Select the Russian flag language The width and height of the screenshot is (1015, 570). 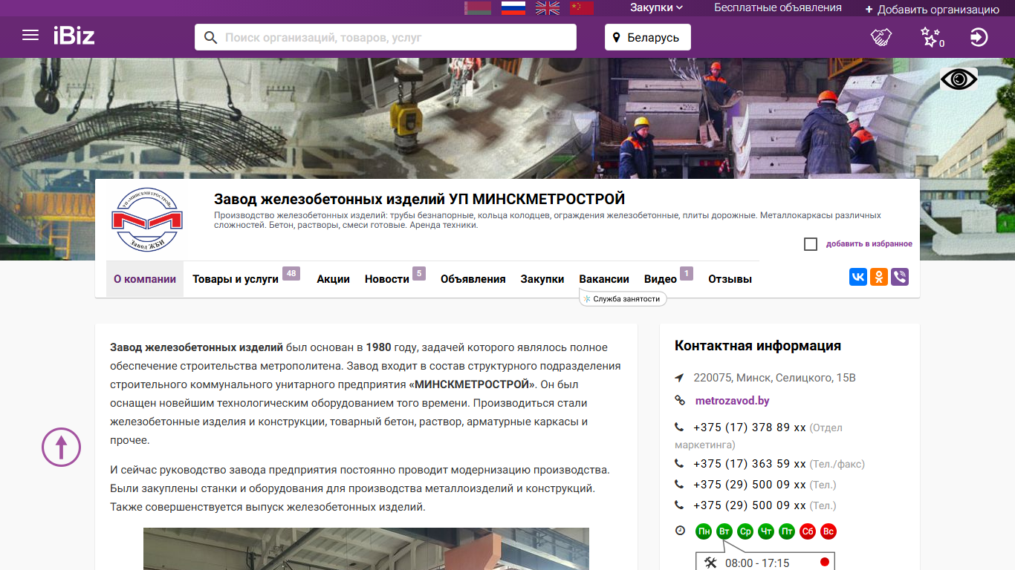click(x=513, y=7)
